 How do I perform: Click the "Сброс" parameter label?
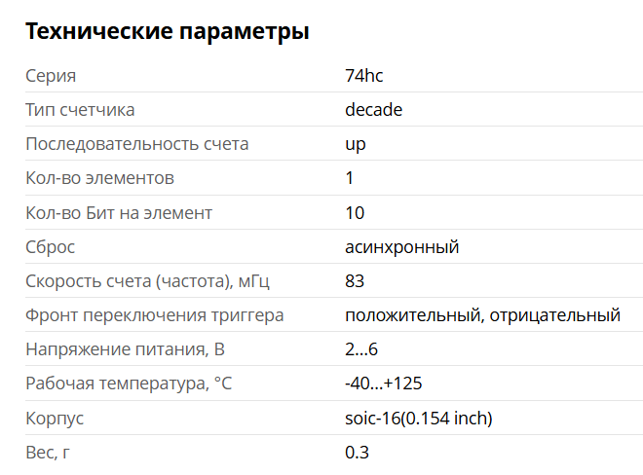[x=51, y=247]
